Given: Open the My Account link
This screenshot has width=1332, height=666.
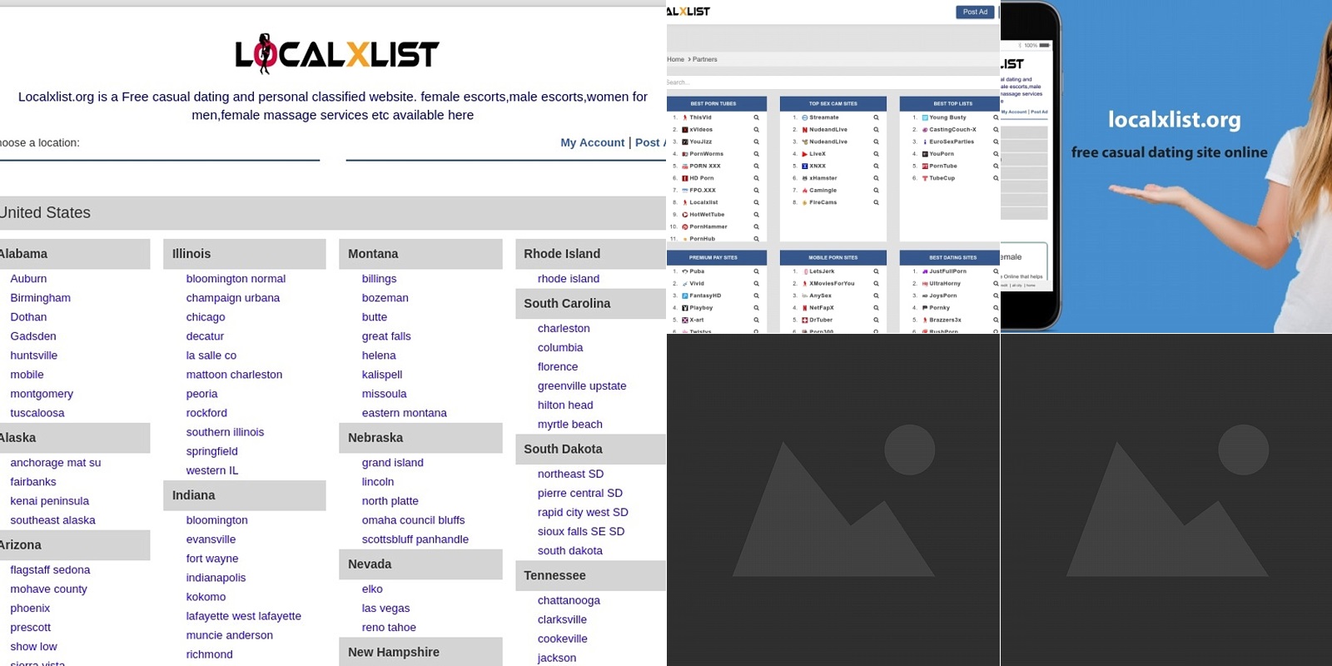Looking at the screenshot, I should coord(592,142).
